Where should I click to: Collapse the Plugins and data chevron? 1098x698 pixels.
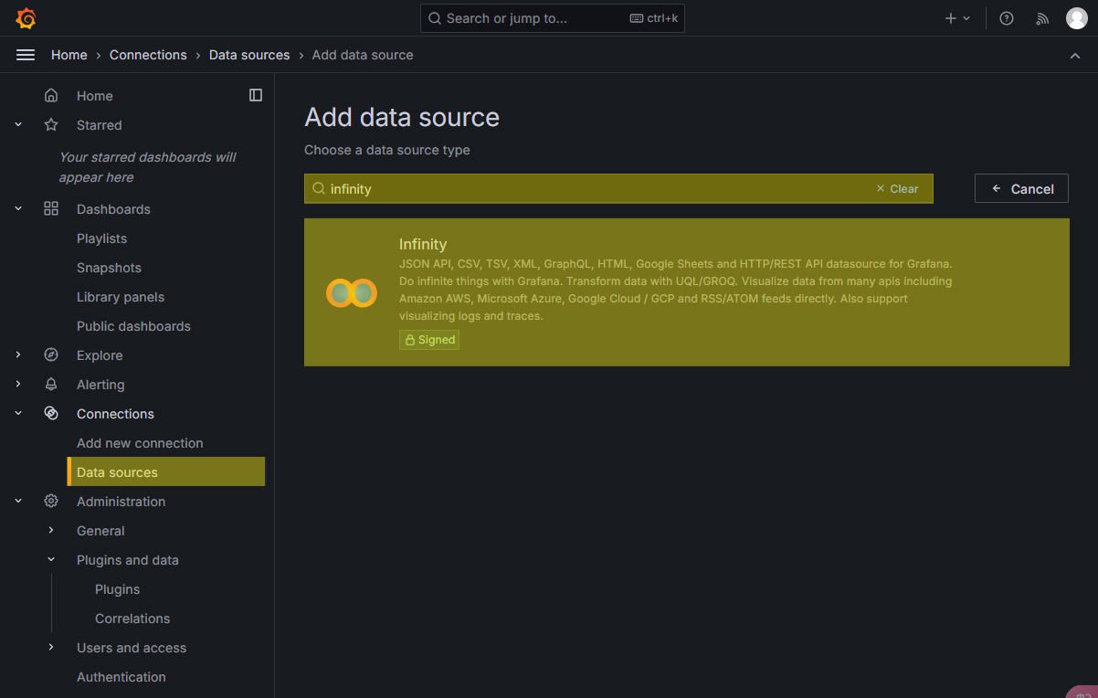tap(51, 559)
